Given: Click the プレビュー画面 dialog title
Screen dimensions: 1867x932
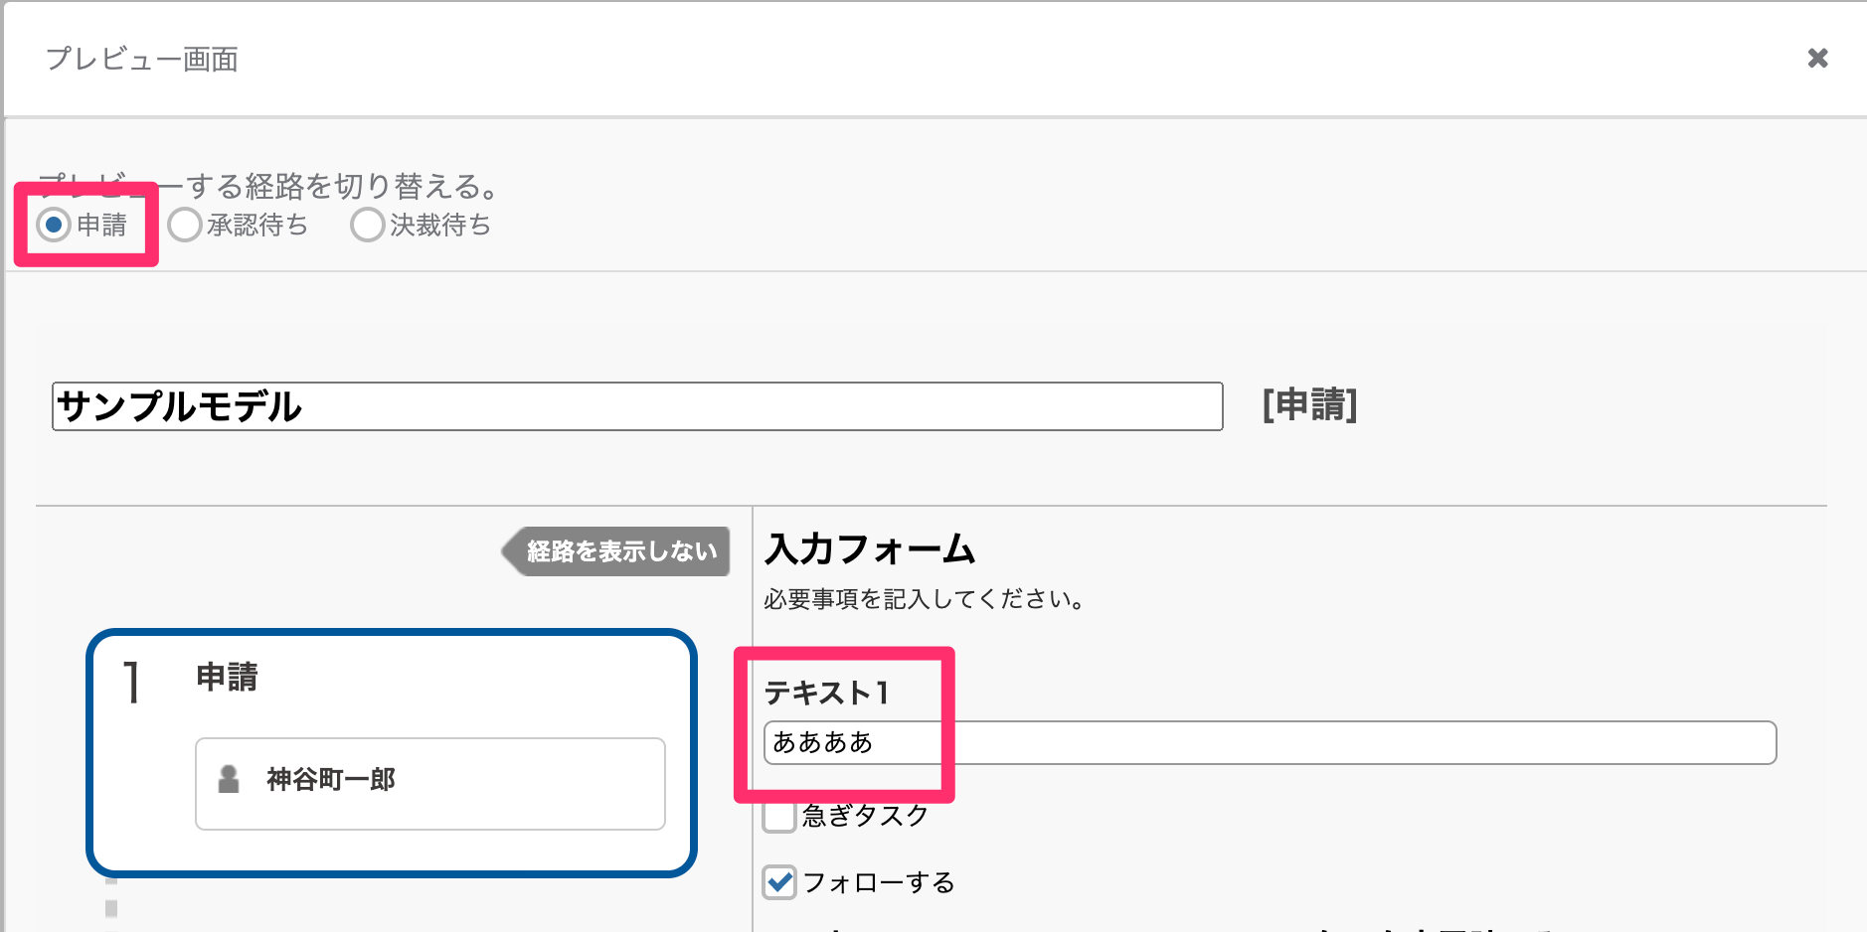Looking at the screenshot, I should [142, 60].
